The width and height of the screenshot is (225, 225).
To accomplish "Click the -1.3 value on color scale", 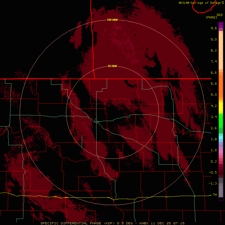I will [x=213, y=183].
